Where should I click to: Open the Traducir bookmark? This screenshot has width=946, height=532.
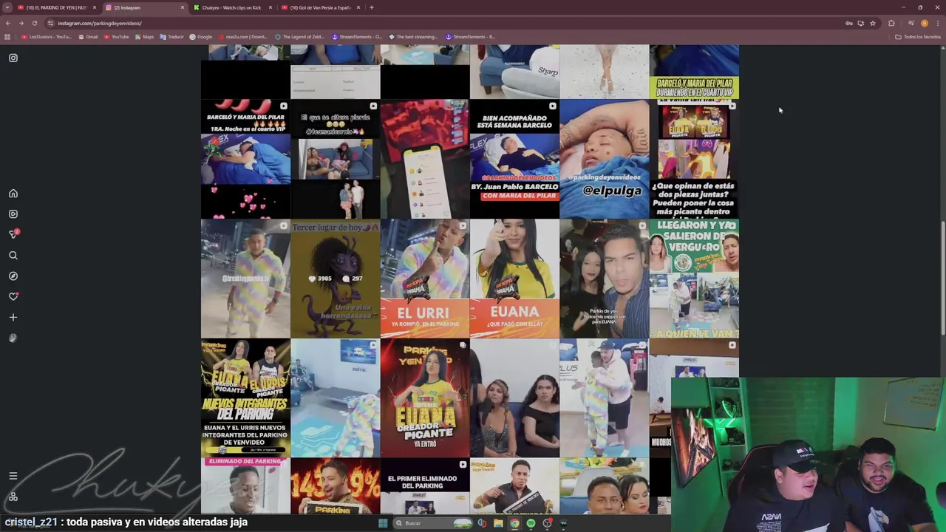coord(172,37)
